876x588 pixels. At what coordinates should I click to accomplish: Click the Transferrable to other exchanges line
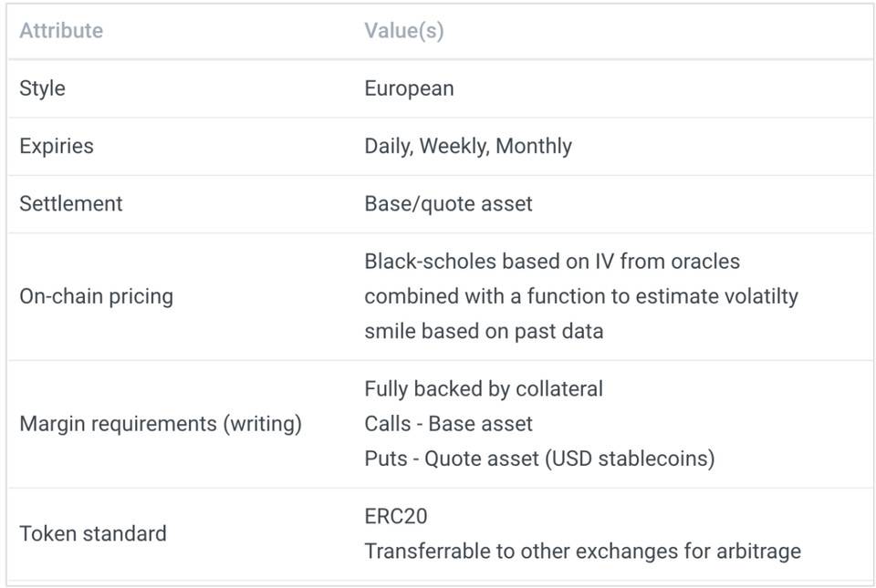583,552
